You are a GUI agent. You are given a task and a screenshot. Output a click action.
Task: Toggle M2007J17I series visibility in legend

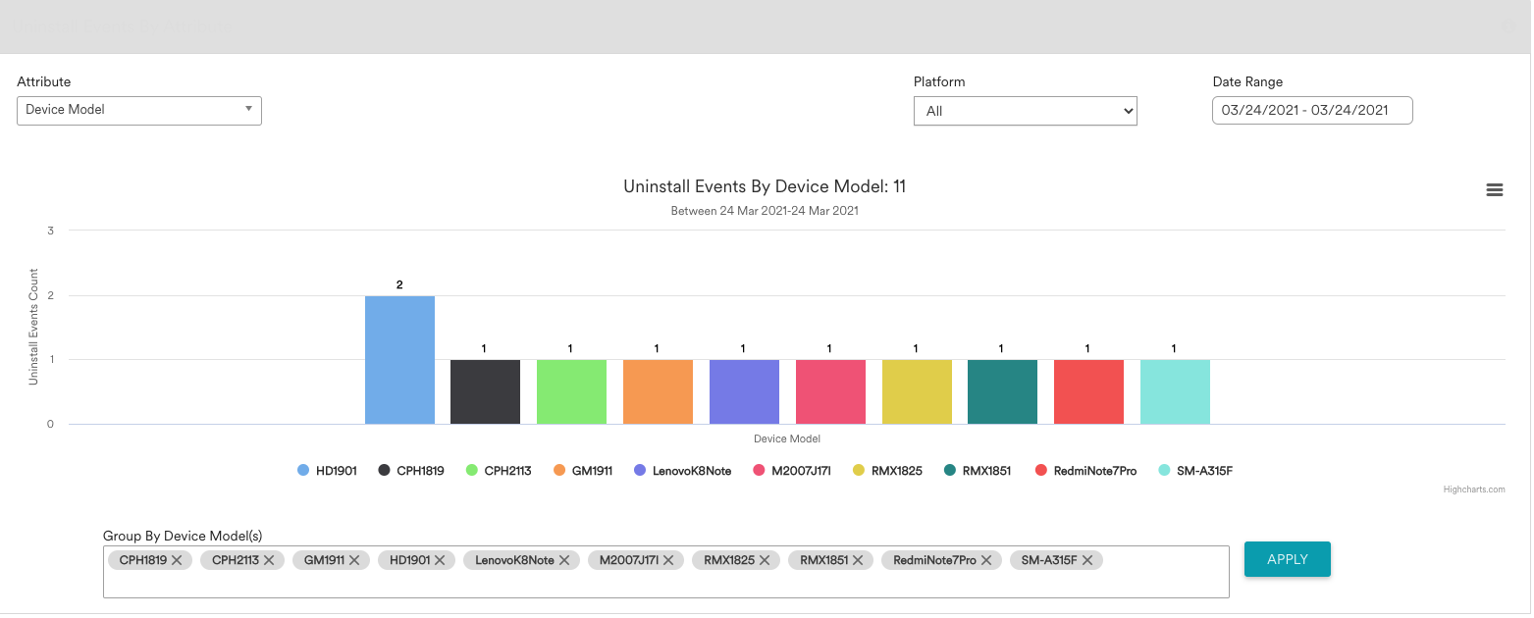pos(792,471)
